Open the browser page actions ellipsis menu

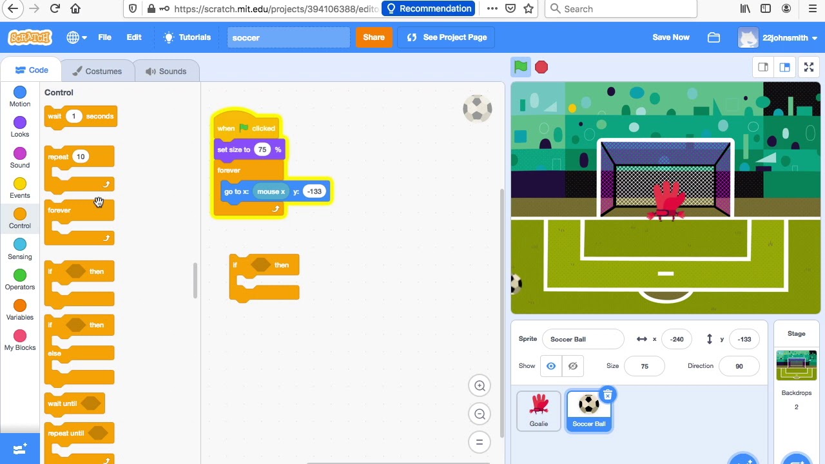492,9
